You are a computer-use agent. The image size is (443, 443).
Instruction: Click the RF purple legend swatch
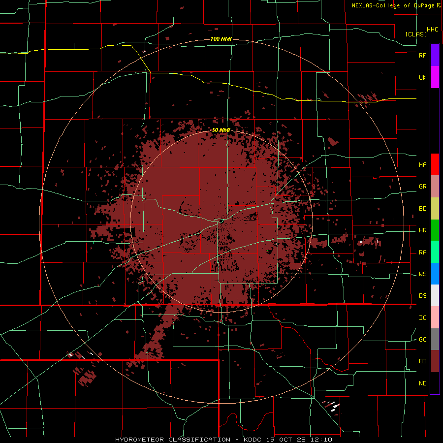pos(435,55)
